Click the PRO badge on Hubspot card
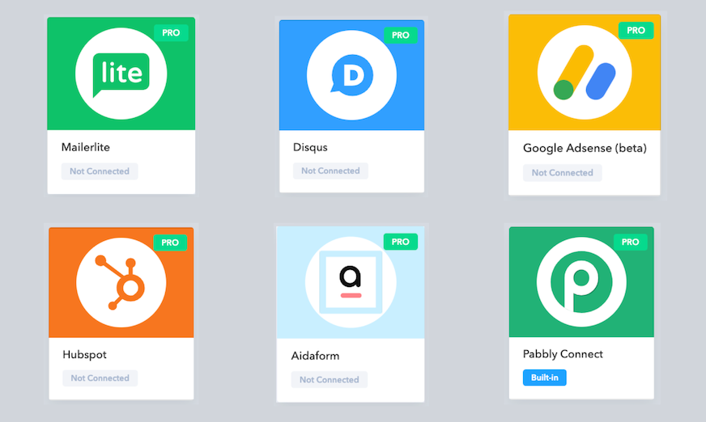 [170, 243]
